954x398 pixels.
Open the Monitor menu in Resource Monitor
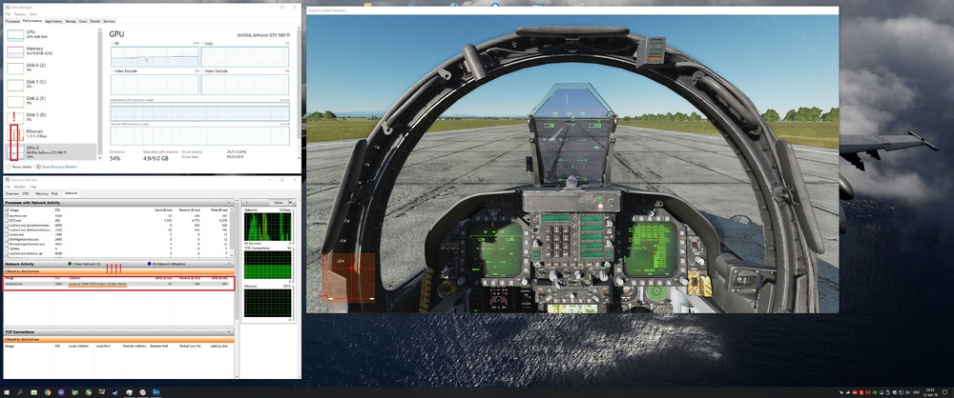pyautogui.click(x=19, y=187)
